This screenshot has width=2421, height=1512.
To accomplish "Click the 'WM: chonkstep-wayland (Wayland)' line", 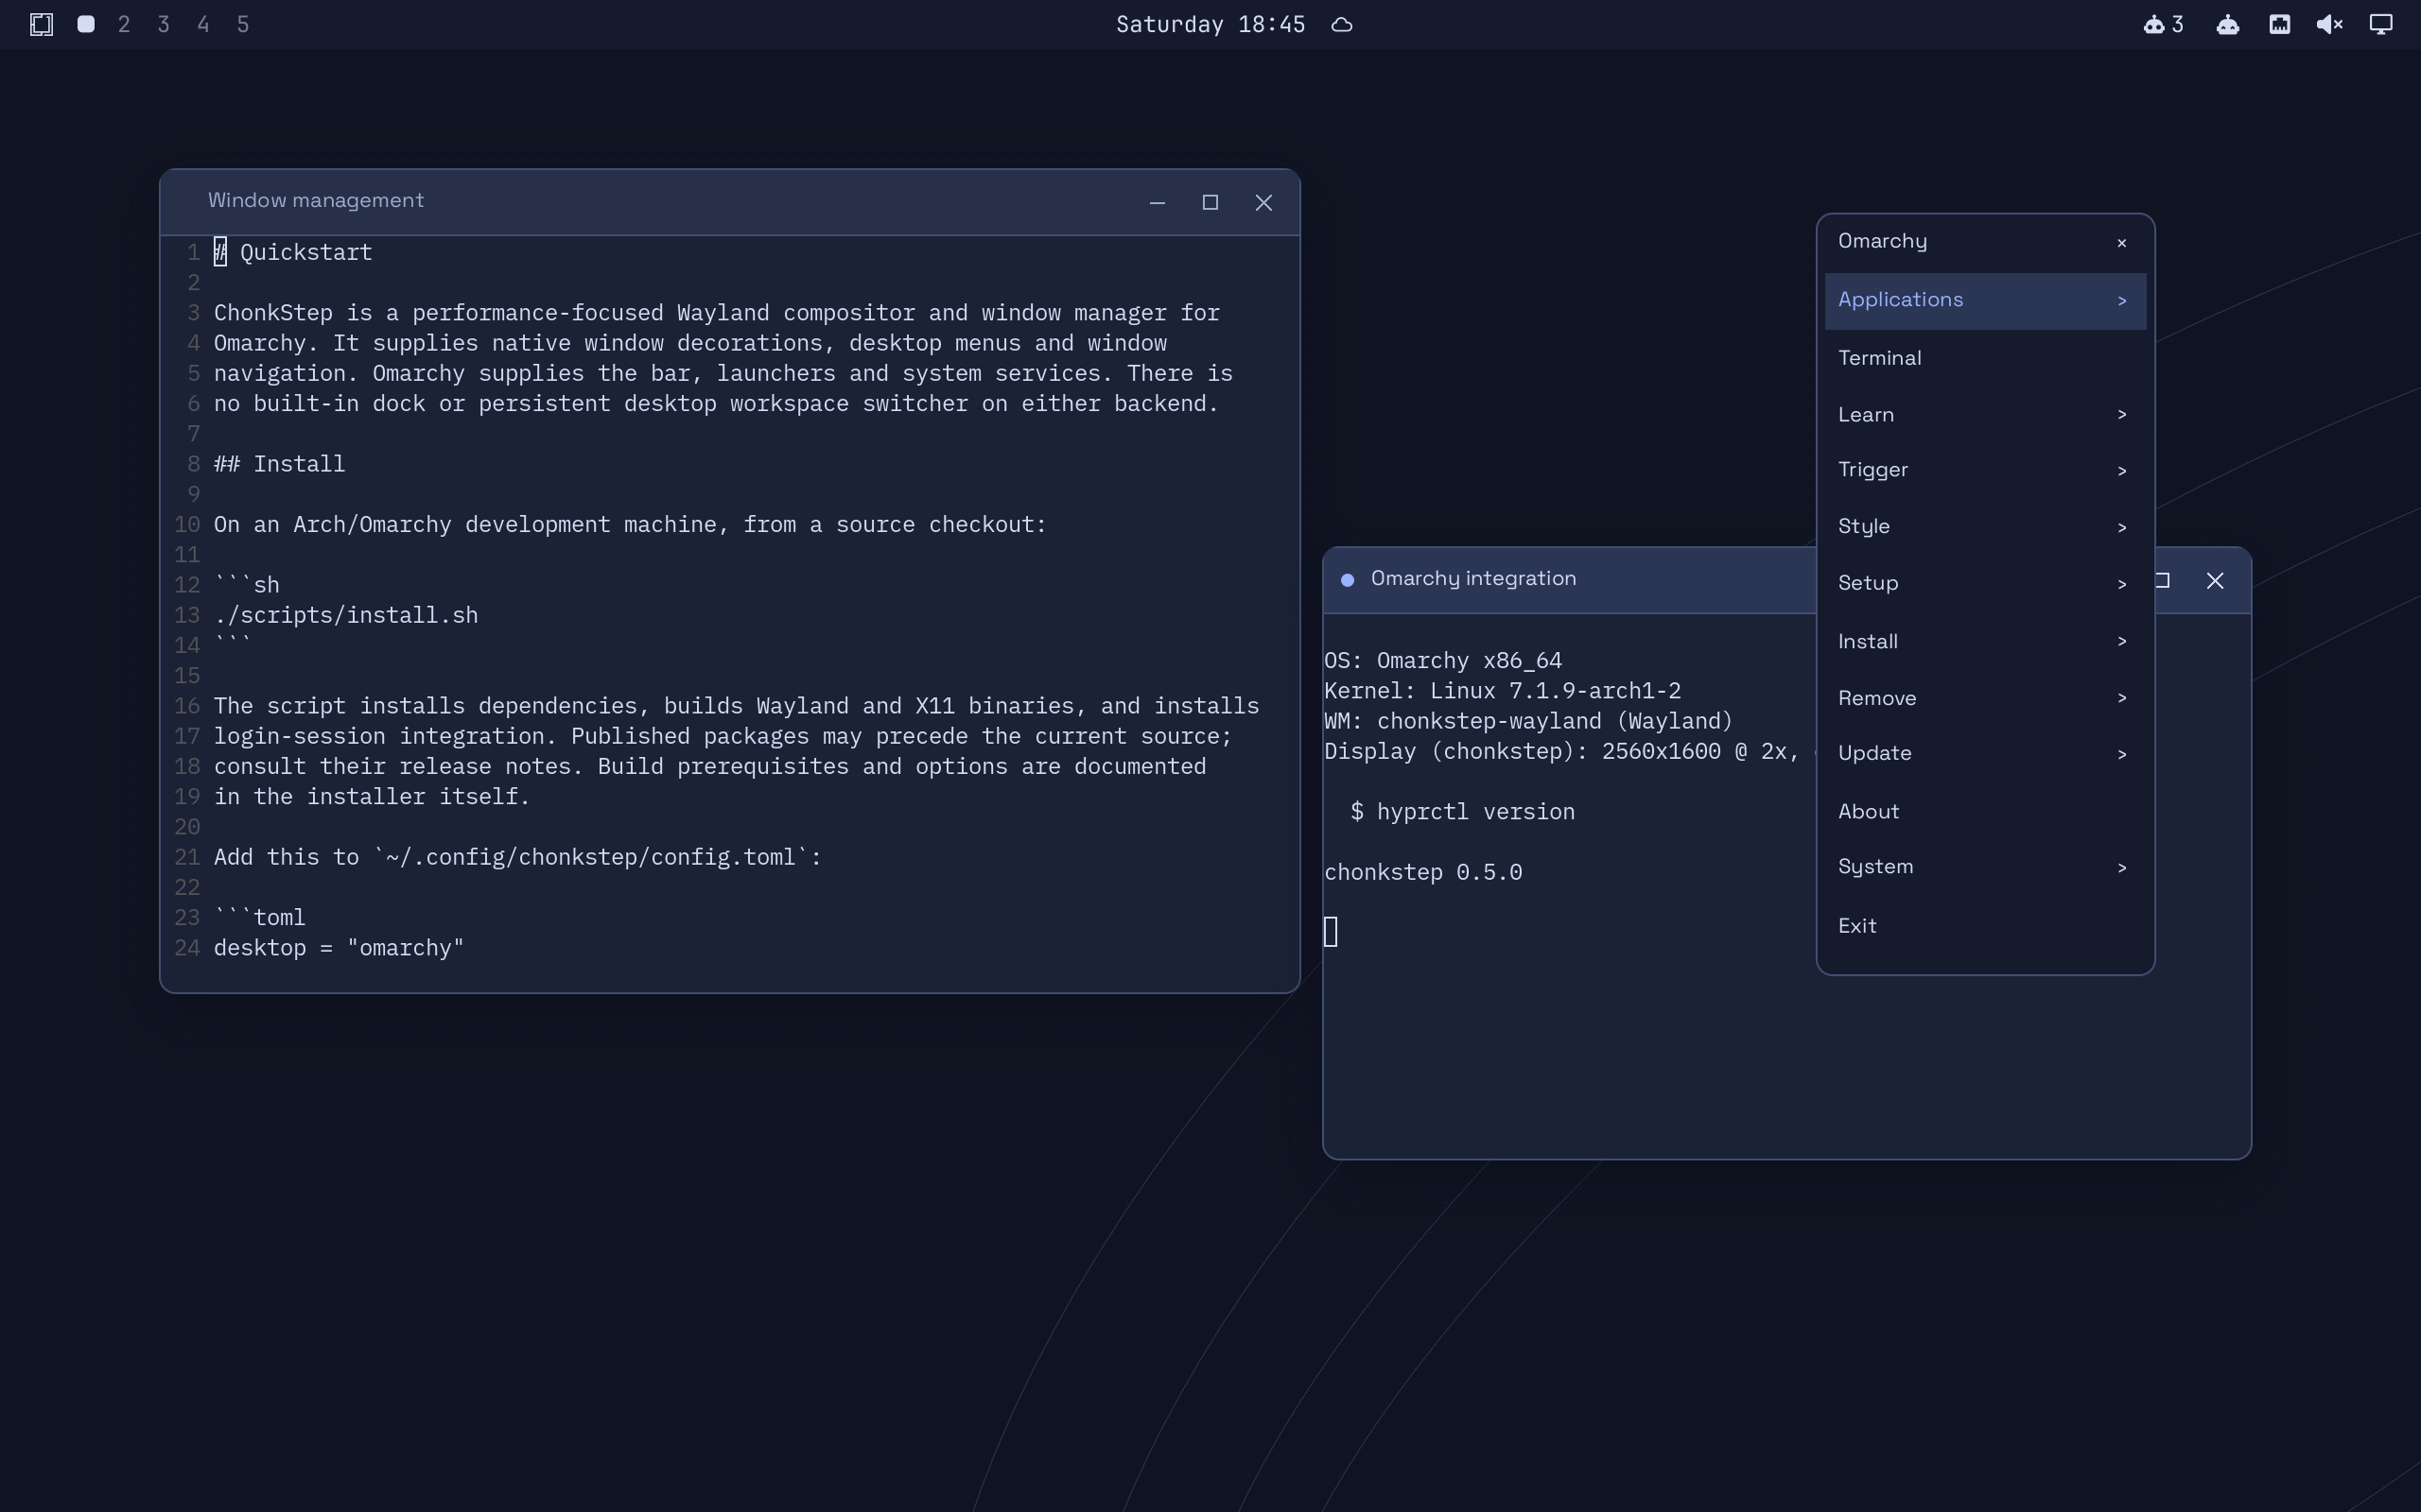I will [1528, 721].
